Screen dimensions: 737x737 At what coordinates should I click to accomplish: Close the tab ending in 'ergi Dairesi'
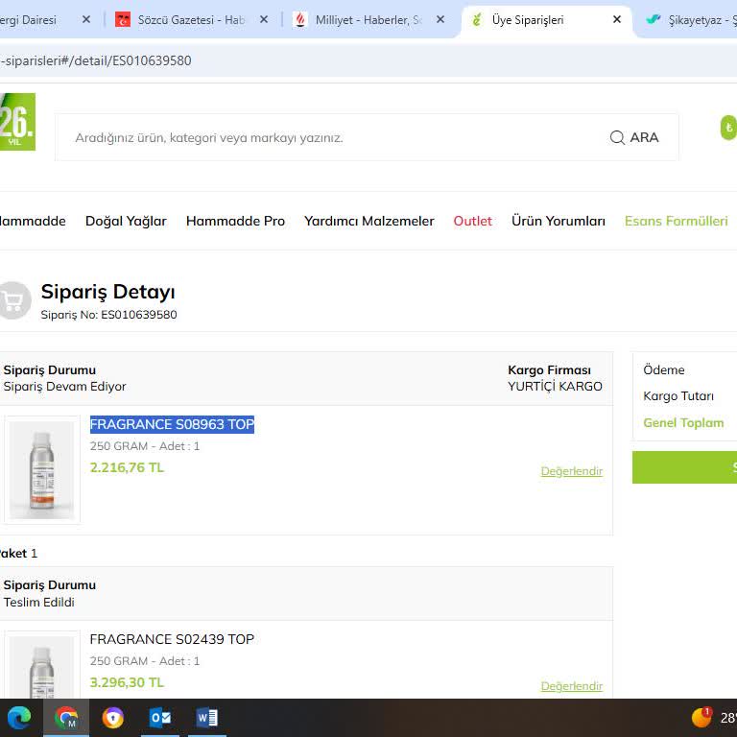86,19
